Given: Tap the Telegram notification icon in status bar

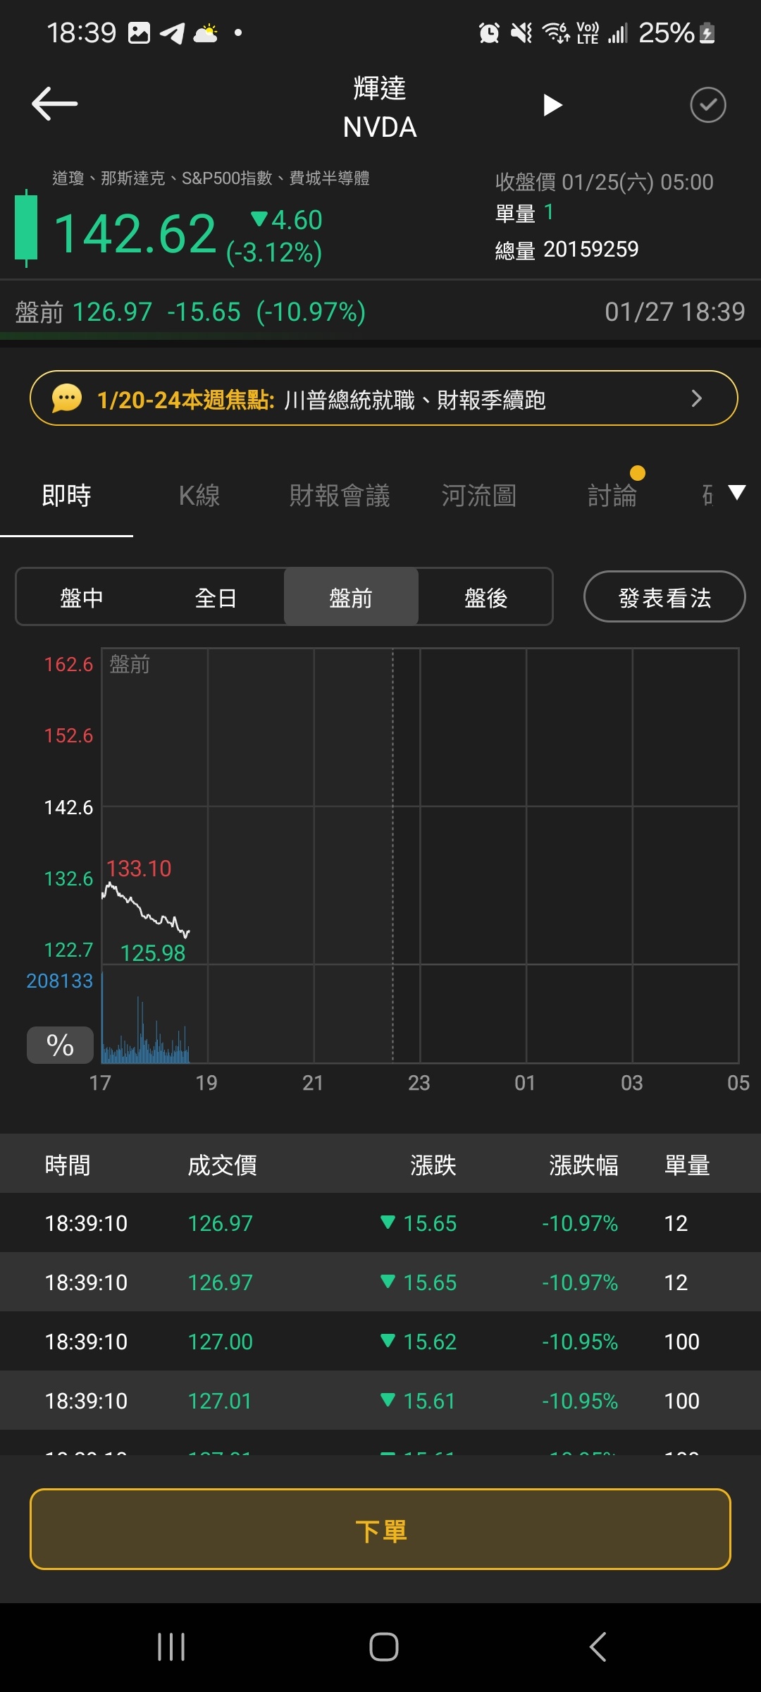Looking at the screenshot, I should (173, 33).
